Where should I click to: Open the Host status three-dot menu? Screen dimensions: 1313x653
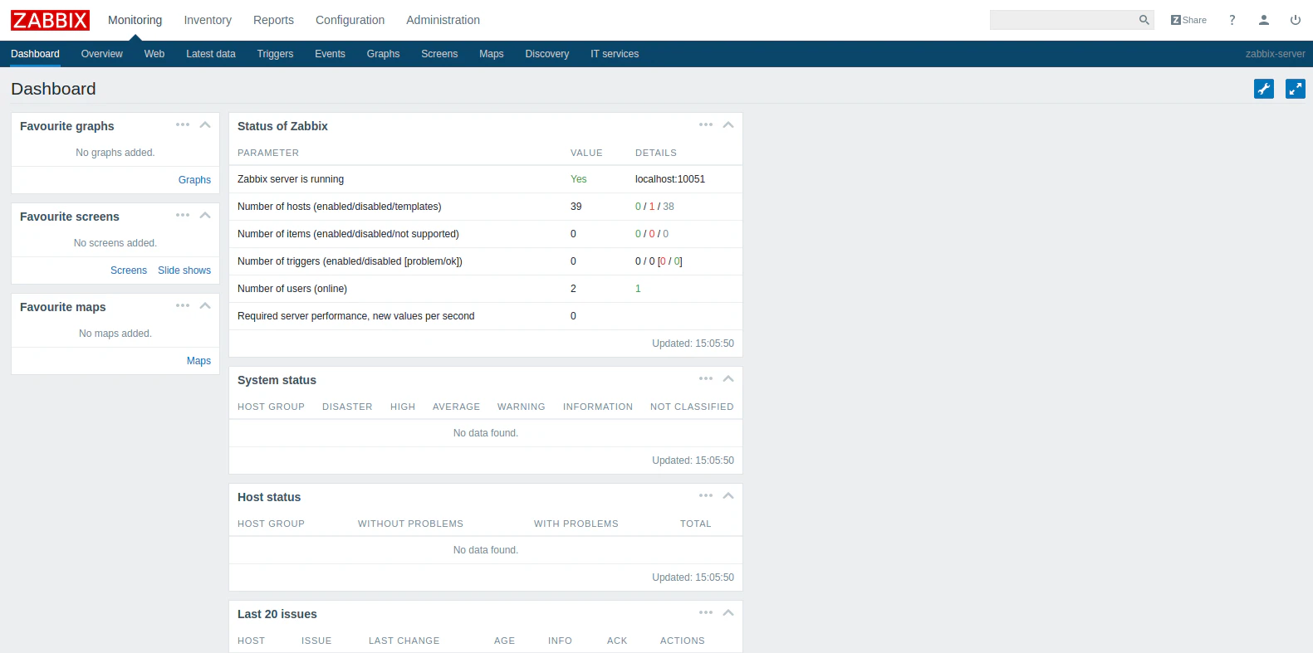[x=706, y=495]
